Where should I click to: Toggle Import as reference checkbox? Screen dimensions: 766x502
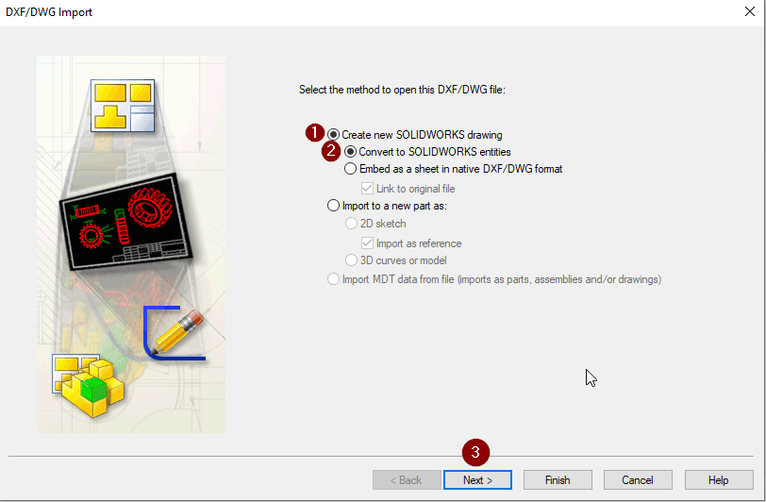368,243
